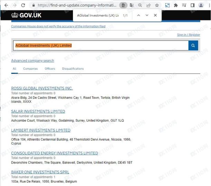Open Companies House accuracy notice link
The width and height of the screenshot is (211, 186).
point(58,26)
